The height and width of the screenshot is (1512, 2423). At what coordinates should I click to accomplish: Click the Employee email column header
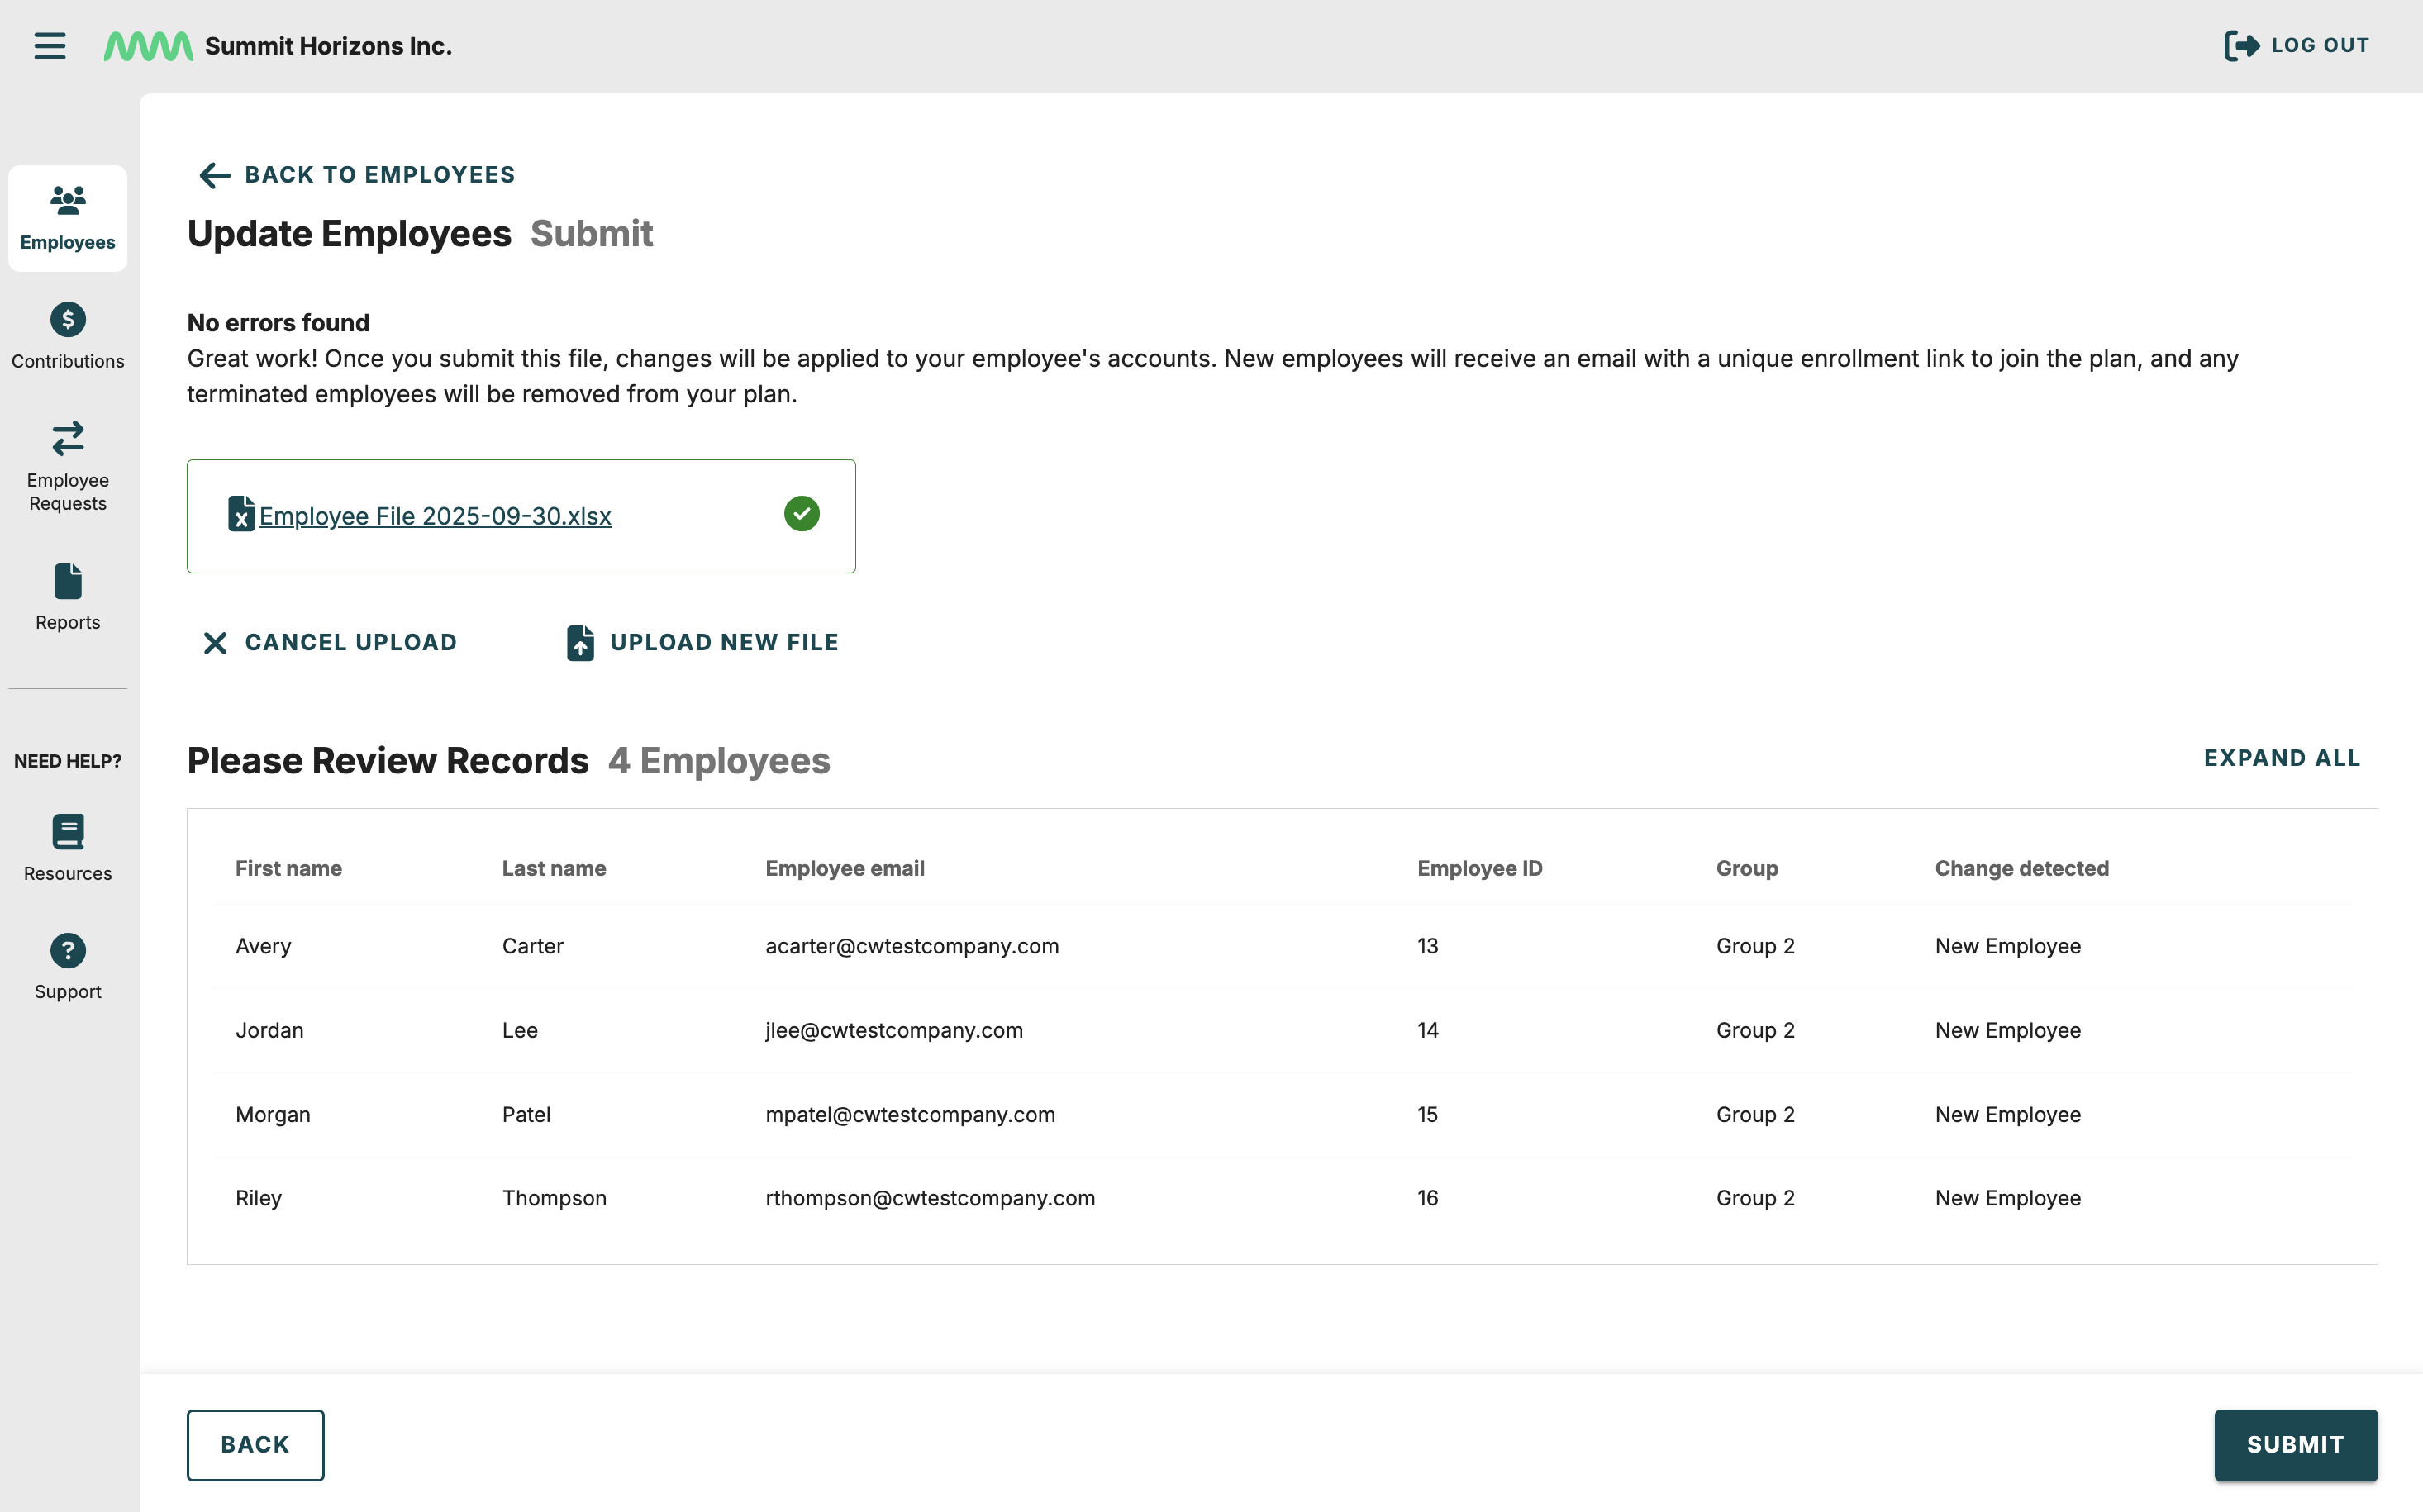(x=845, y=869)
